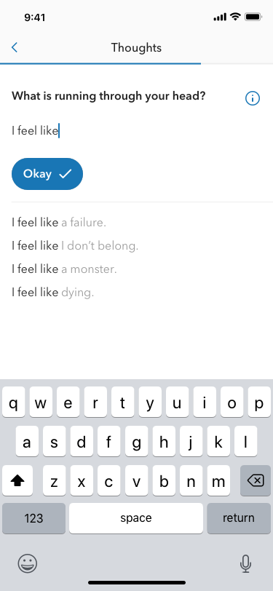Pick suggestion "I feel like a monster."
This screenshot has width=273, height=591.
tap(64, 269)
